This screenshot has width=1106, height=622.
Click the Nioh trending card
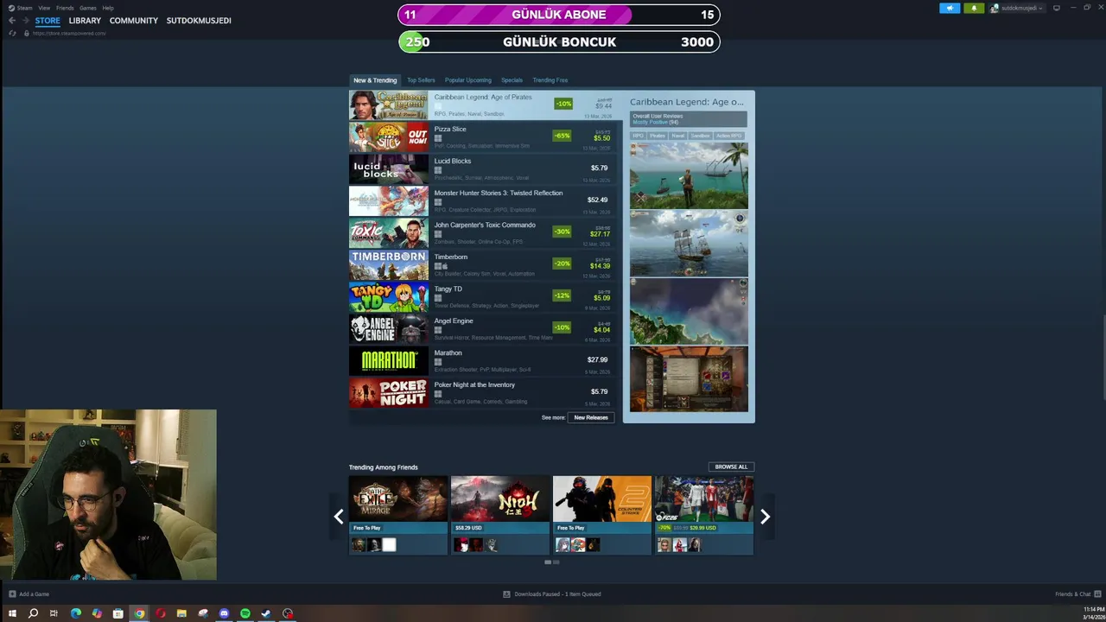coord(500,515)
